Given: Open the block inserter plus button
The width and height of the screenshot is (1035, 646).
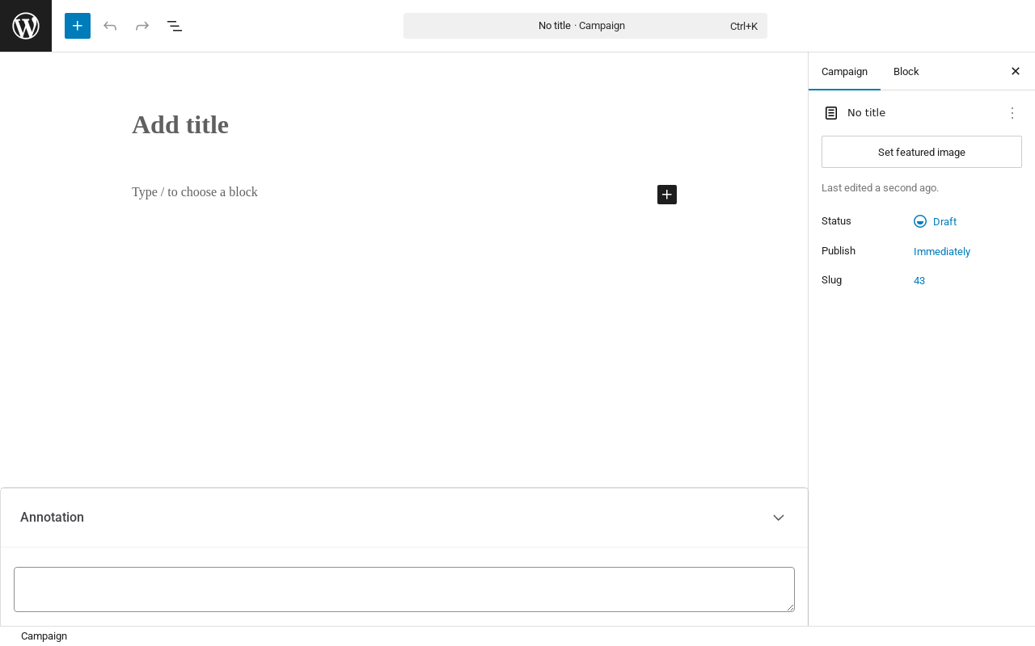Looking at the screenshot, I should coord(78,26).
